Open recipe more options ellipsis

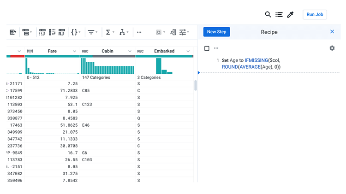[x=216, y=48]
